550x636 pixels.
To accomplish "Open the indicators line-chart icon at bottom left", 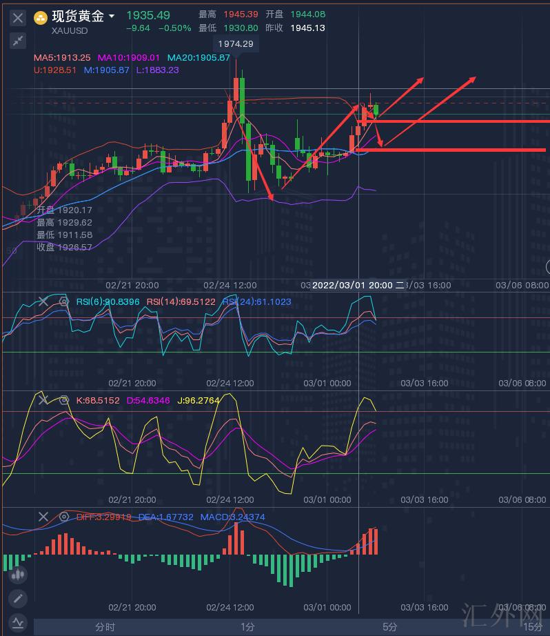I will point(18,623).
